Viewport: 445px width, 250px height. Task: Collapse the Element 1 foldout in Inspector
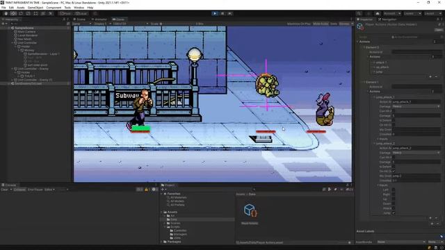[364, 82]
